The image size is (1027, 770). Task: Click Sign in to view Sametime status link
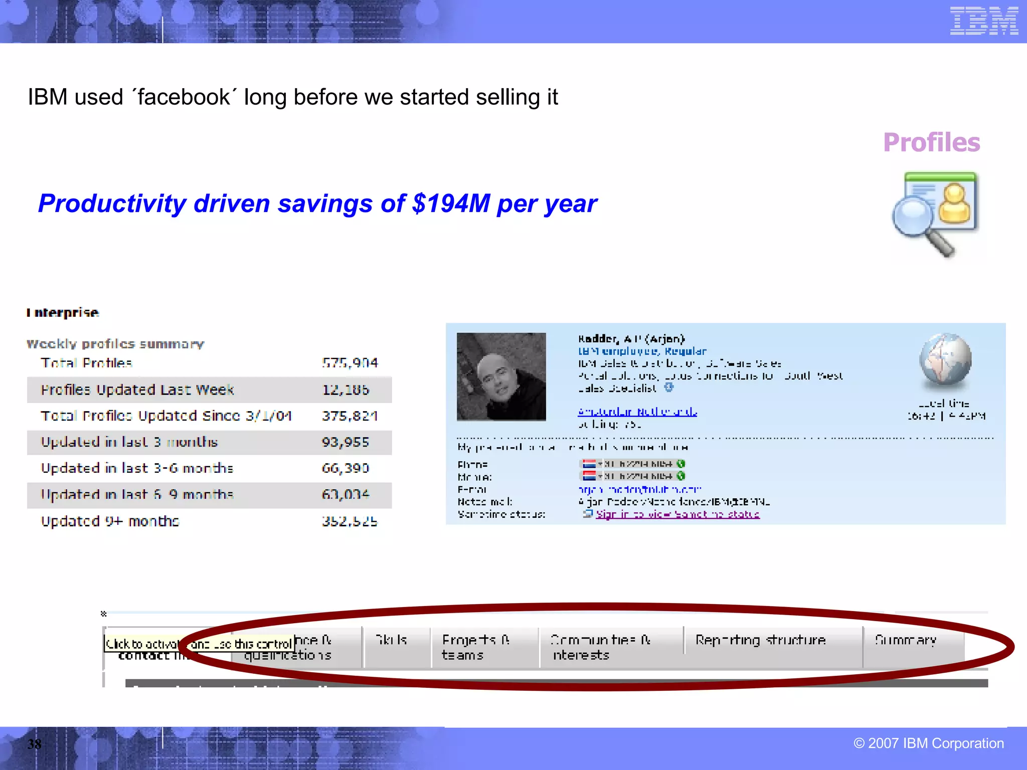coord(677,514)
